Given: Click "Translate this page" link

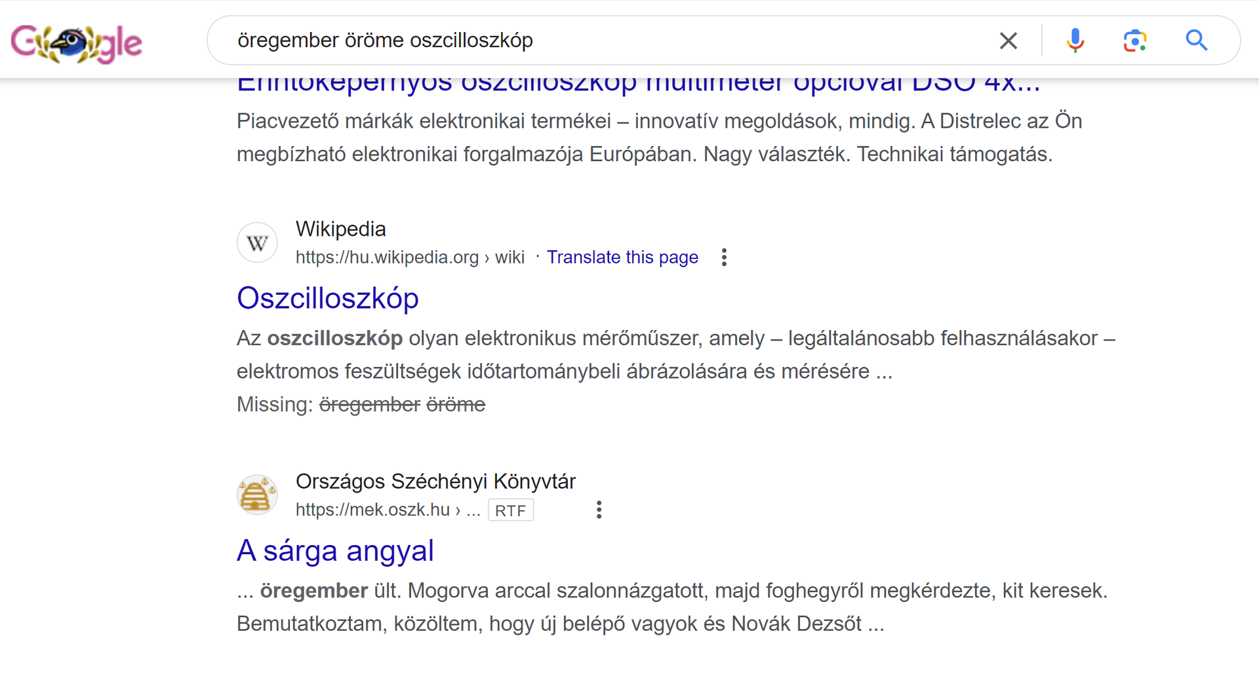Looking at the screenshot, I should 622,257.
